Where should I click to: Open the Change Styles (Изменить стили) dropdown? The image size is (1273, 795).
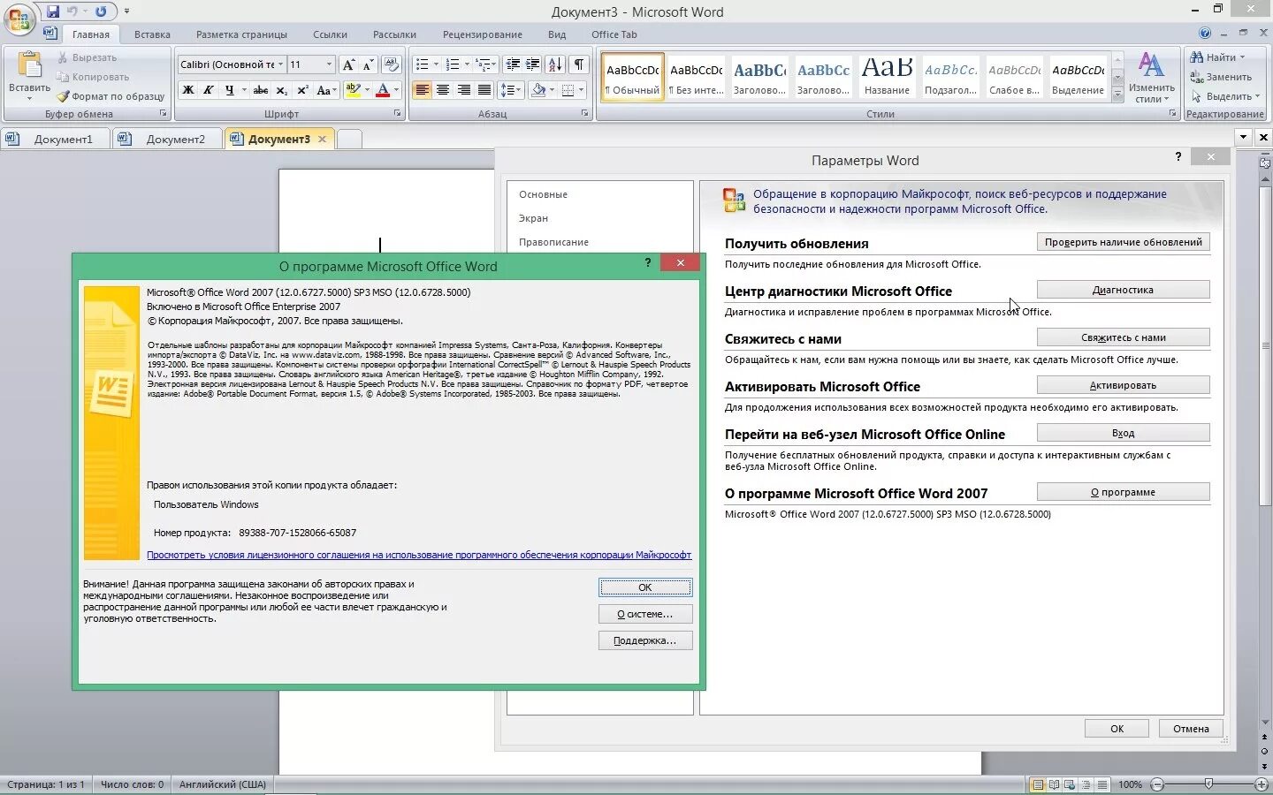tap(1151, 78)
